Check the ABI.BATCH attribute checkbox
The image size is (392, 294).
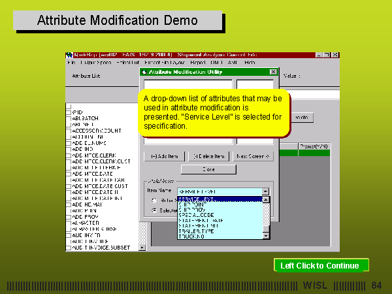tap(69, 118)
